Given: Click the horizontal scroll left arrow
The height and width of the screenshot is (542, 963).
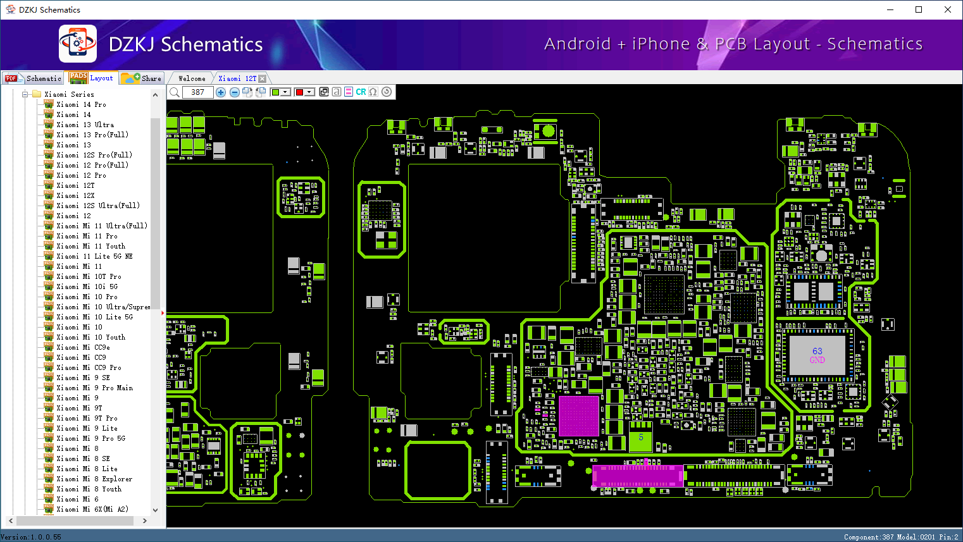Looking at the screenshot, I should [x=11, y=521].
